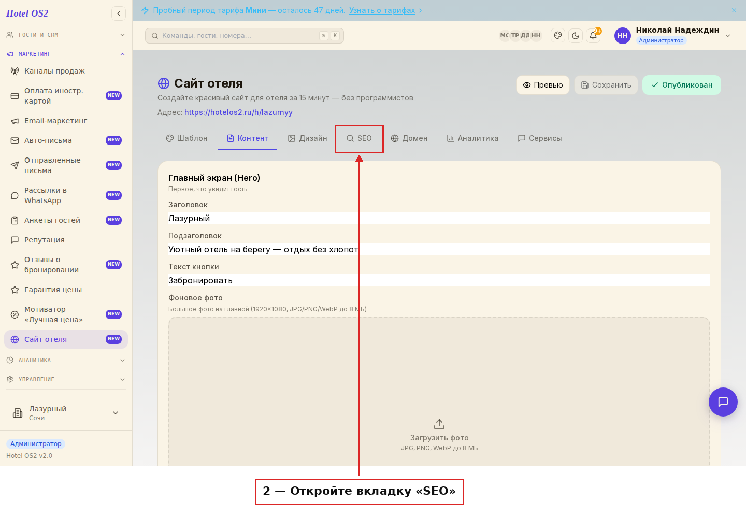Expand the Управление sidebar section
Screen dimensions: 746x517
66,379
